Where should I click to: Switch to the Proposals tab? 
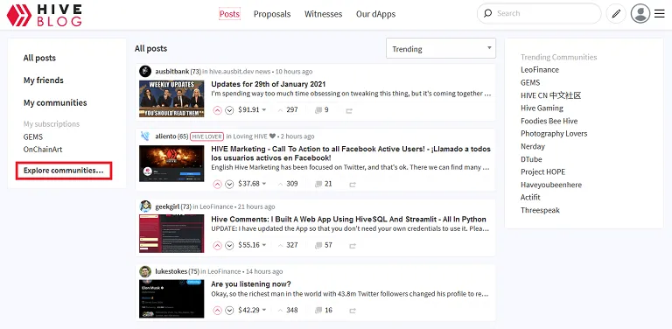[272, 14]
